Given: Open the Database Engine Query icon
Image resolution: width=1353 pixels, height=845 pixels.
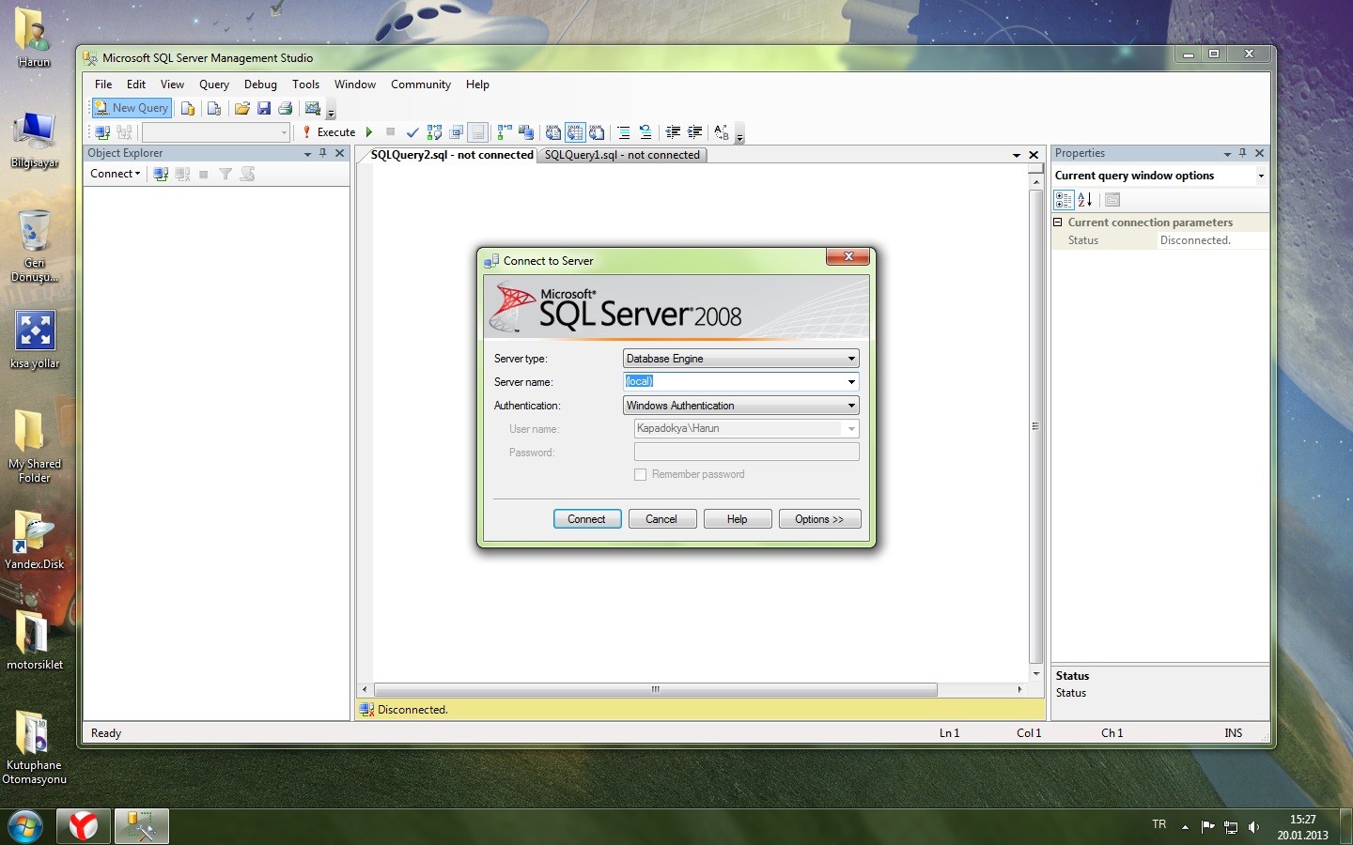Looking at the screenshot, I should [188, 108].
